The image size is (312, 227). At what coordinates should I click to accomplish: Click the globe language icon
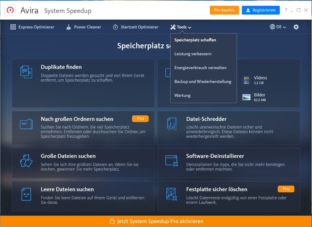pyautogui.click(x=272, y=27)
